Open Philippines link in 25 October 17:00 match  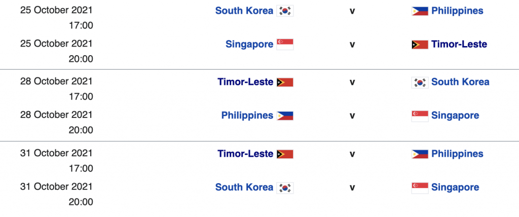(457, 11)
